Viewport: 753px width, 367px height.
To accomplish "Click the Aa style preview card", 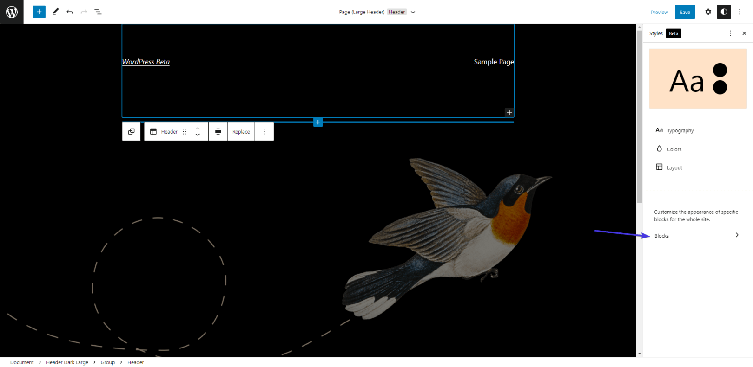I will [x=698, y=79].
